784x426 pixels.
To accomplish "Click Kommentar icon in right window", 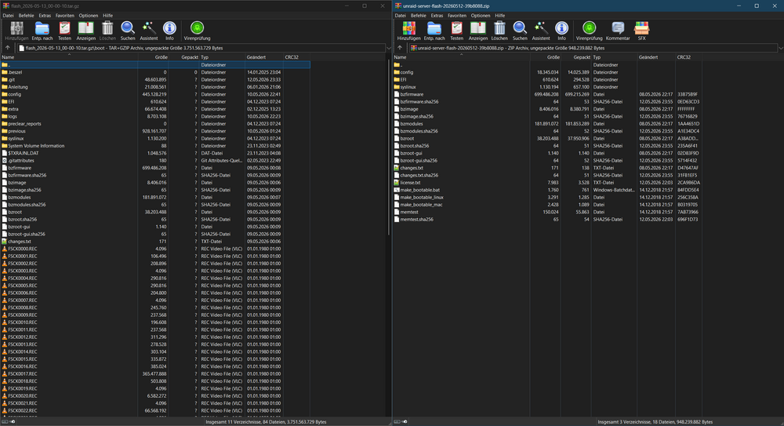I will click(618, 31).
